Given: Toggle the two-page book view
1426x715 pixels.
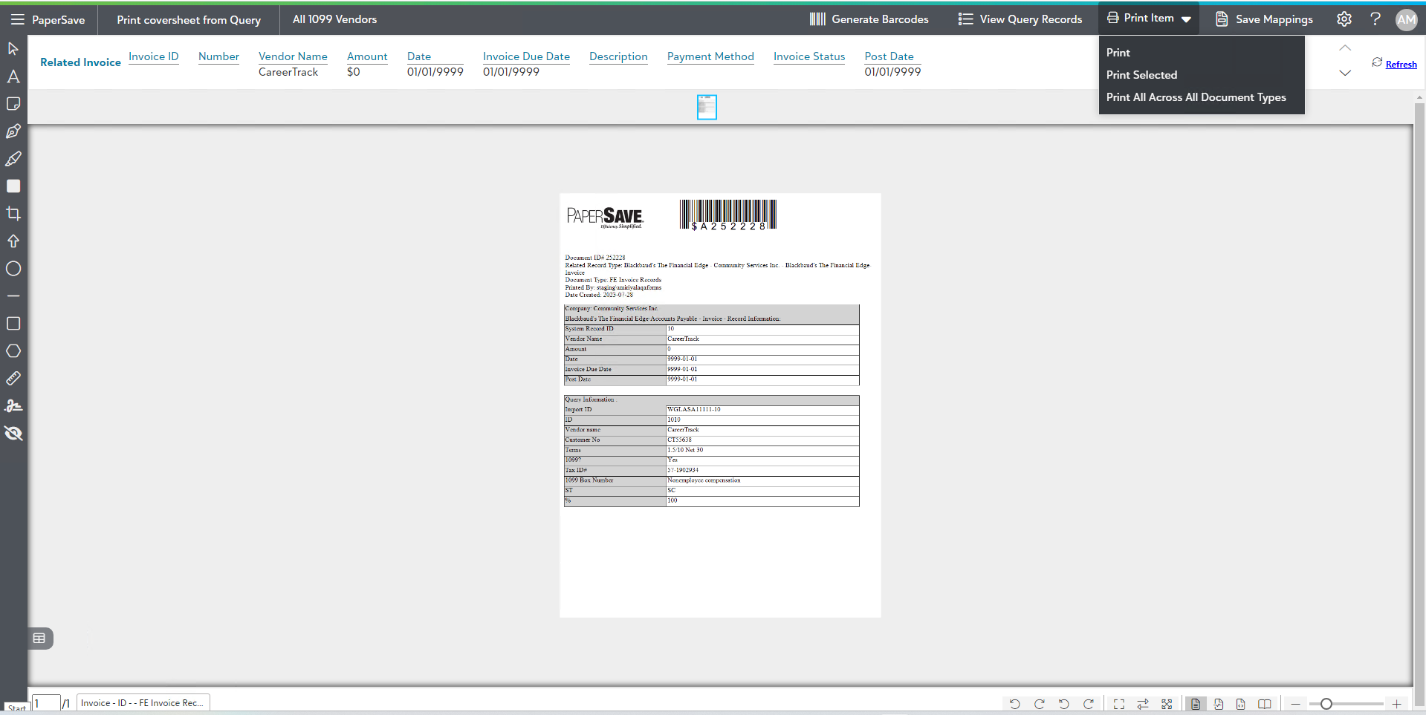Looking at the screenshot, I should pos(1264,704).
